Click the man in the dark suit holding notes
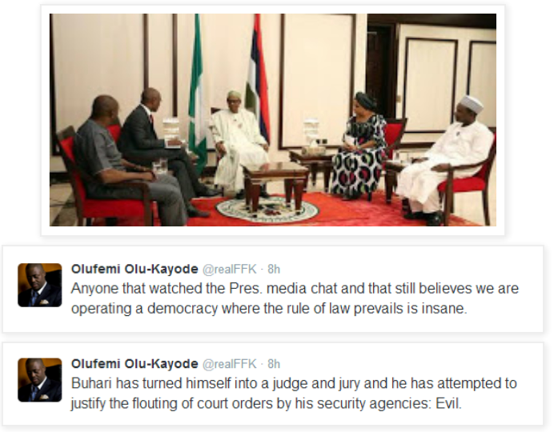The image size is (554, 432). coord(155,141)
